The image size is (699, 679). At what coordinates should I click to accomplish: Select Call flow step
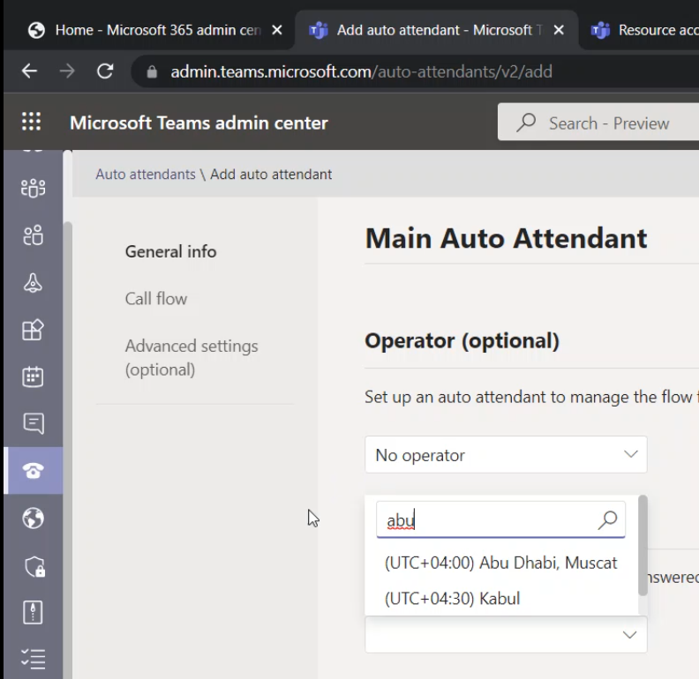(156, 299)
